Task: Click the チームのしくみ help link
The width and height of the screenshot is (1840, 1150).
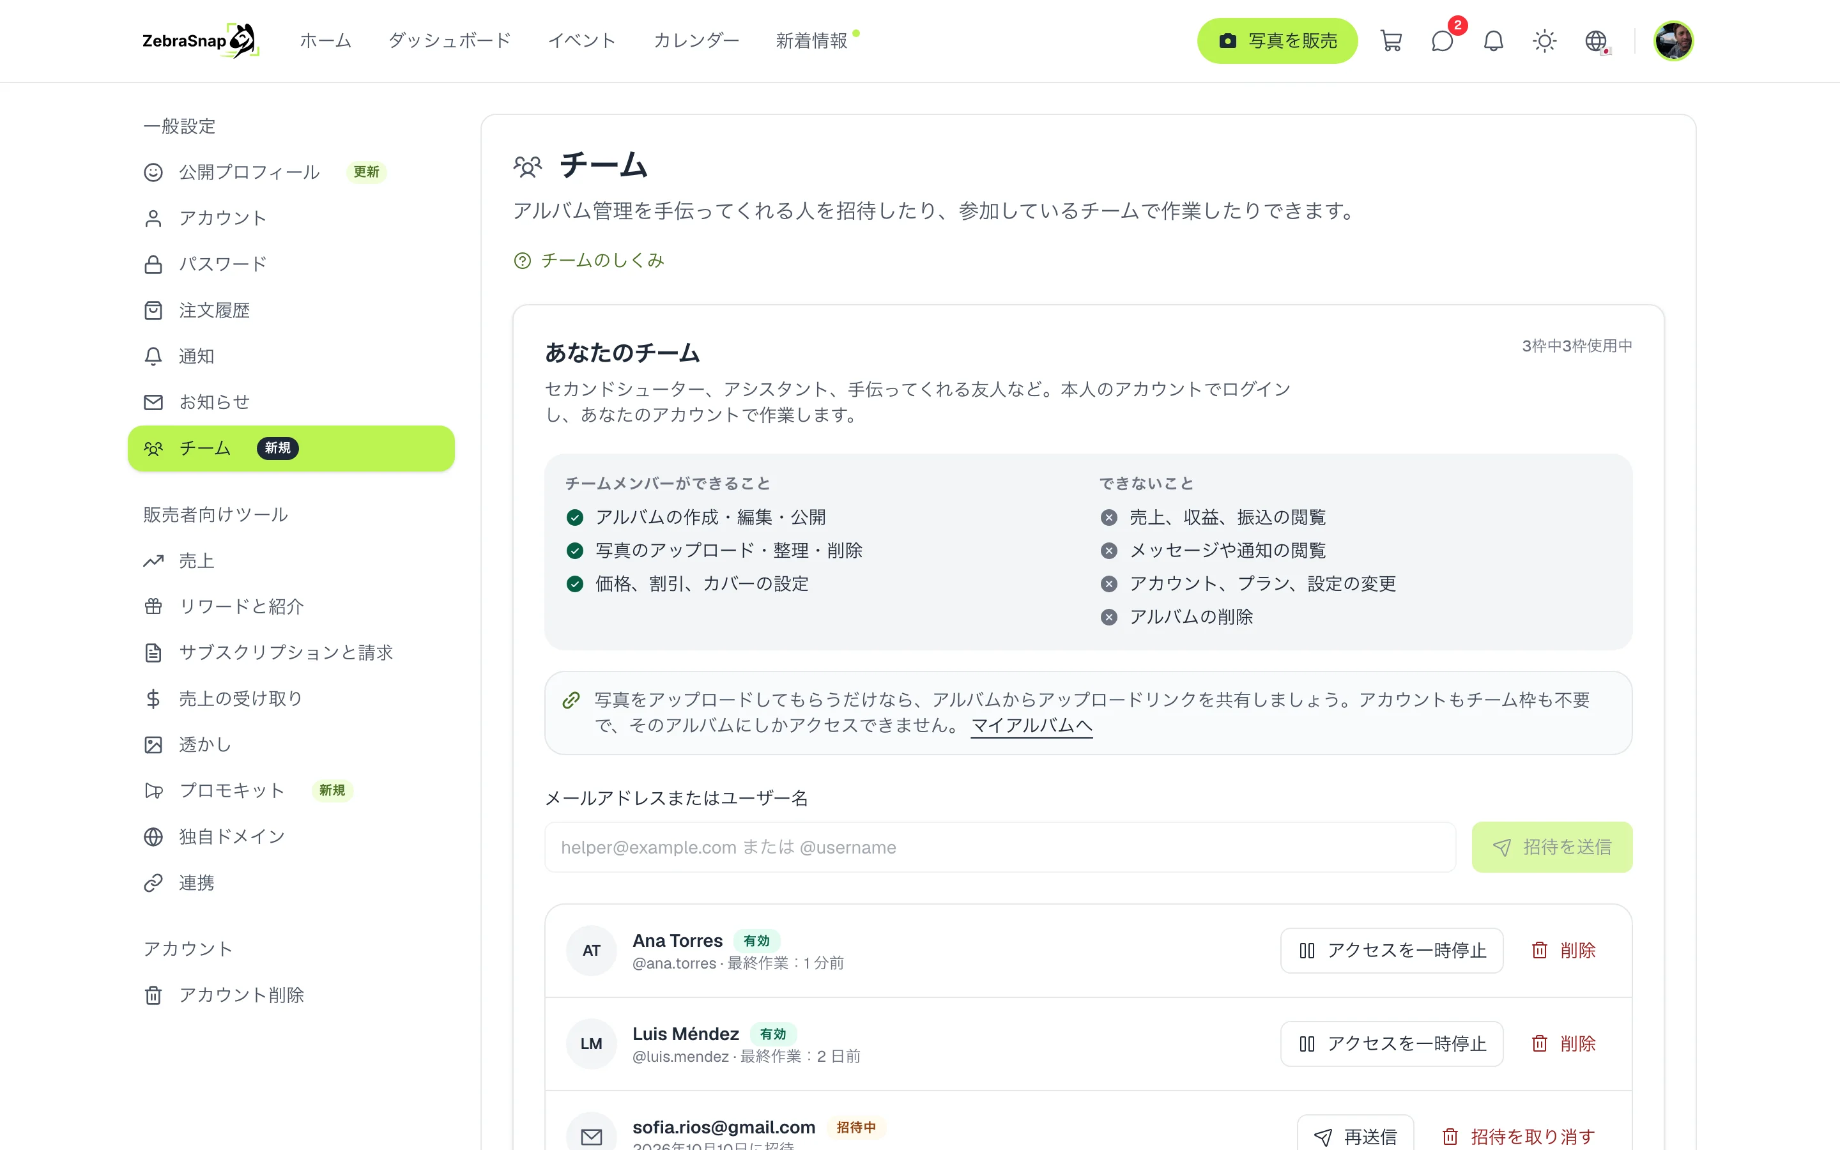Action: click(x=589, y=260)
